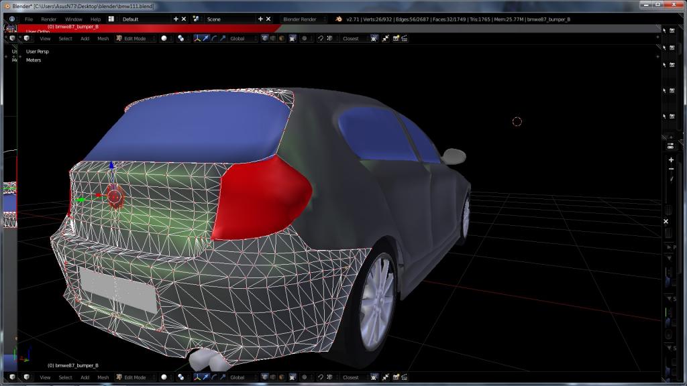This screenshot has width=687, height=386.
Task: Enable vertex select mode in upper header
Action: tap(264, 38)
